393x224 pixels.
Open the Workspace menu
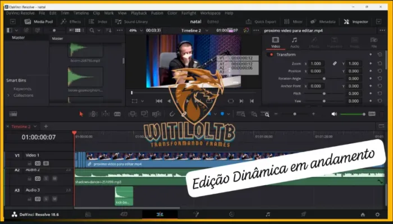(x=211, y=13)
